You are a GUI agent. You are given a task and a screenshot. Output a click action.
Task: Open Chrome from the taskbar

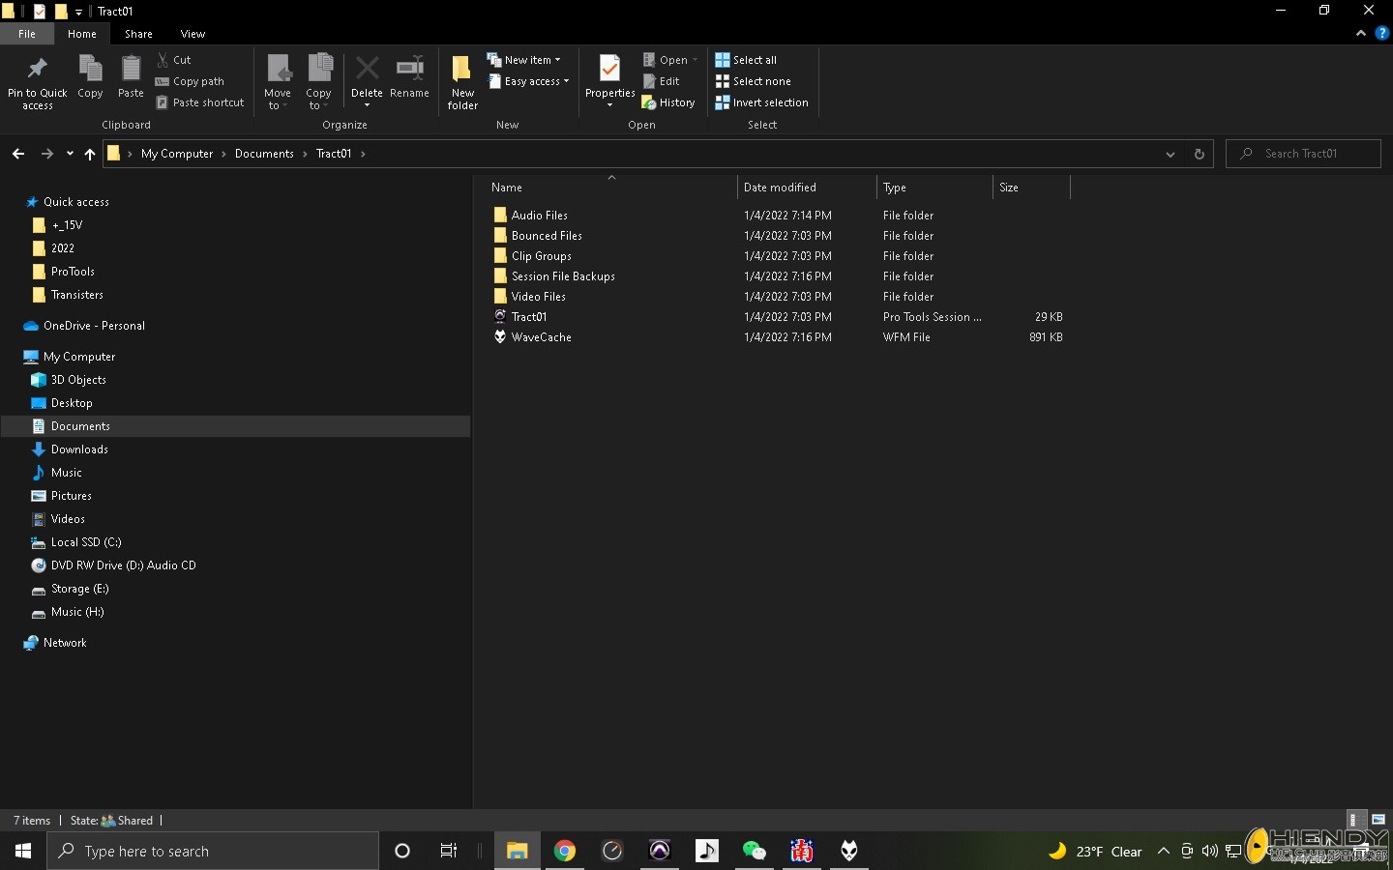[565, 851]
